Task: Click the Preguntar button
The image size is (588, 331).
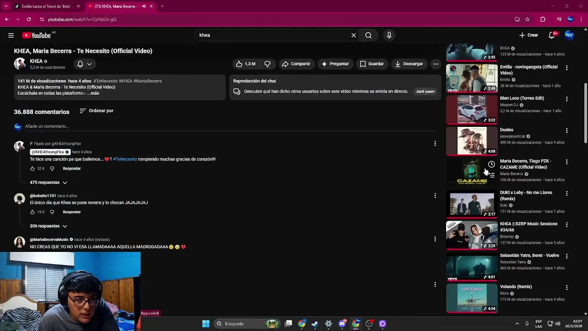Action: [335, 64]
